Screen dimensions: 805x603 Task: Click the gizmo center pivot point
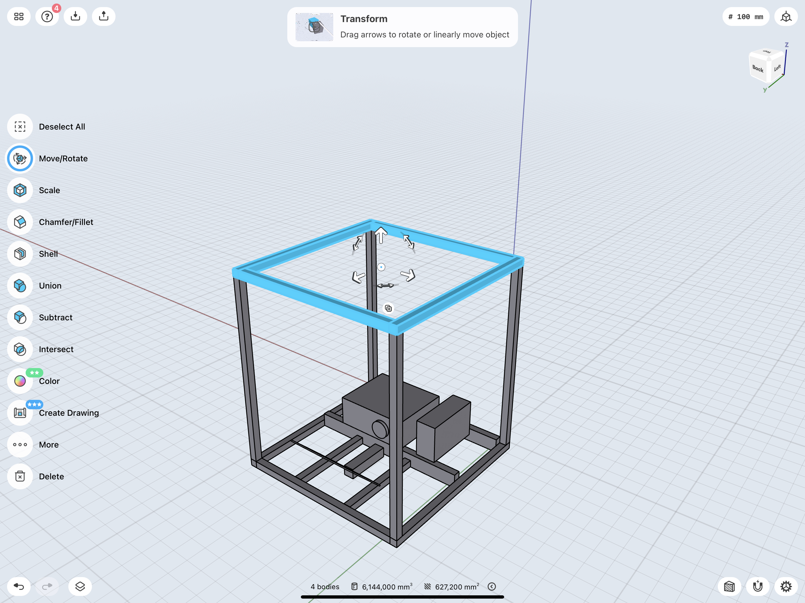[x=381, y=267]
